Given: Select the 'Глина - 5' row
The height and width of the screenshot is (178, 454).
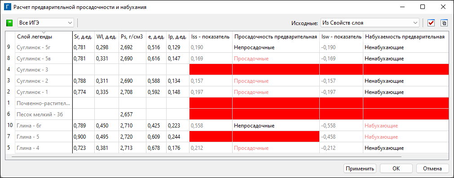Looking at the screenshot, I should pyautogui.click(x=227, y=137).
